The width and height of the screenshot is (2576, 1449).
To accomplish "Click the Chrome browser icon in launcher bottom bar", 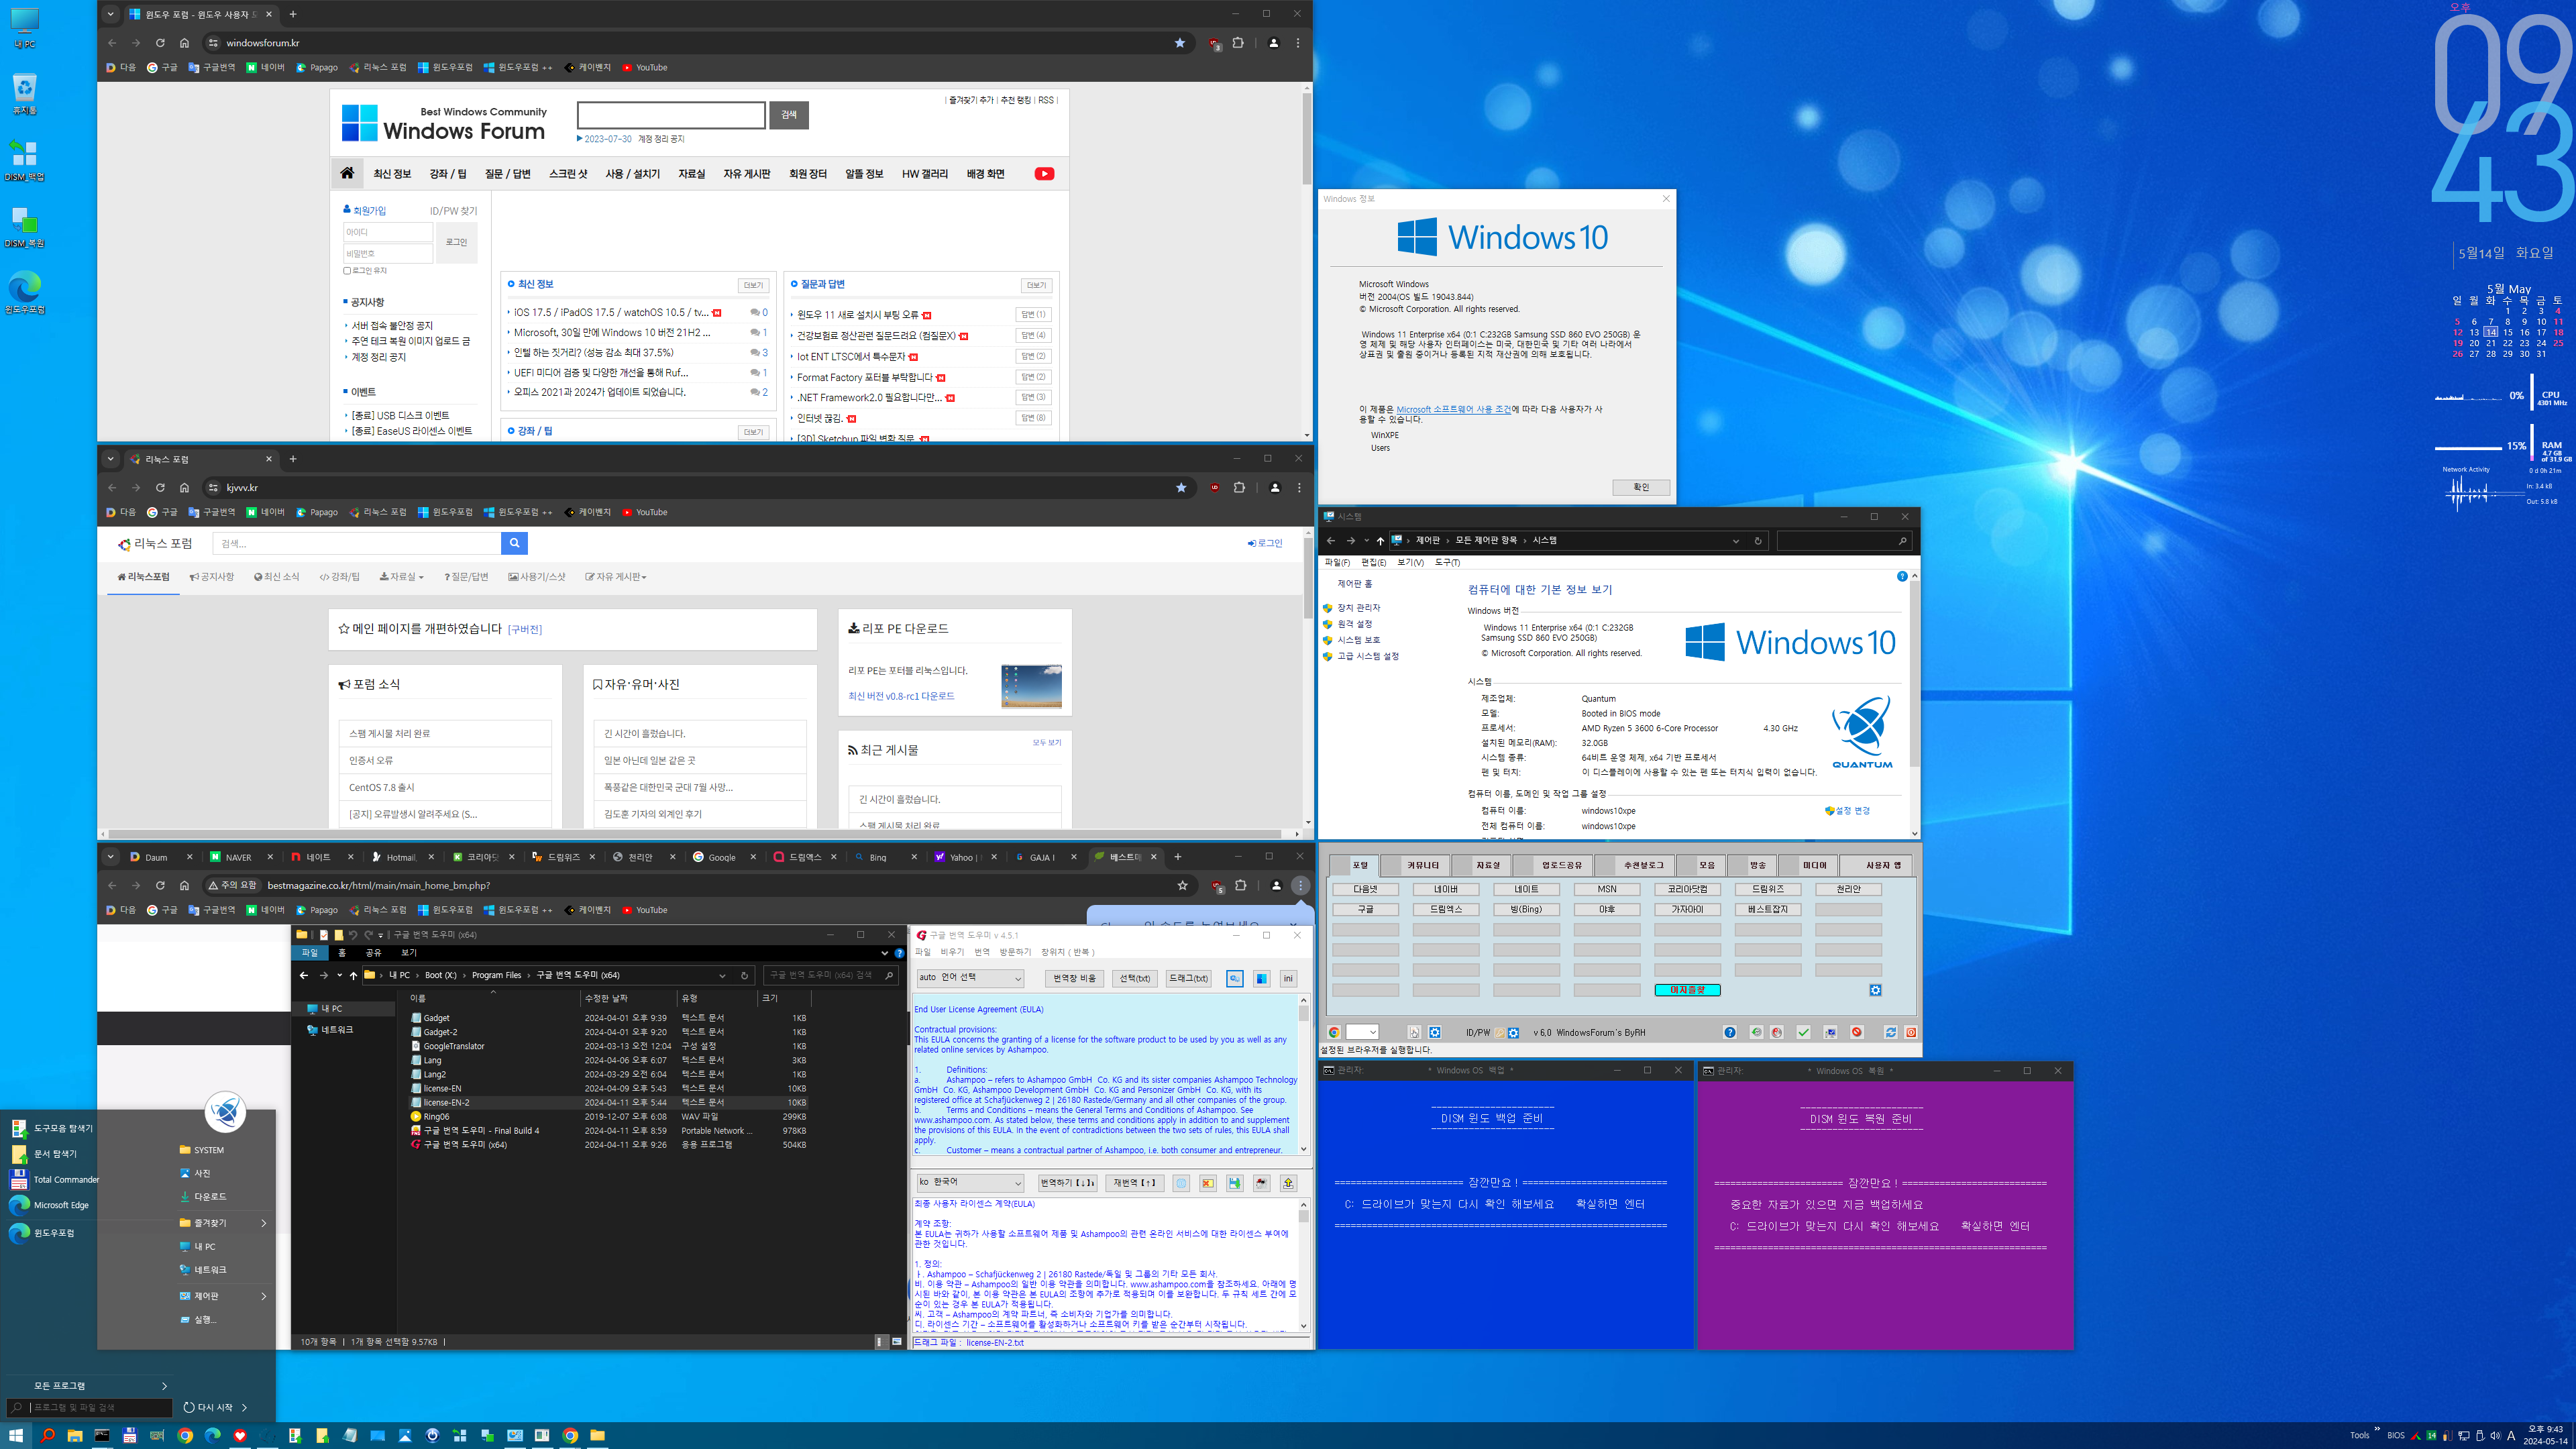I will pos(1334,1032).
